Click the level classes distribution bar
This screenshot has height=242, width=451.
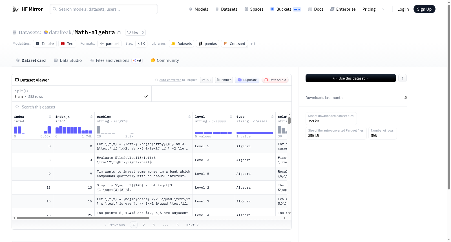[x=213, y=133]
